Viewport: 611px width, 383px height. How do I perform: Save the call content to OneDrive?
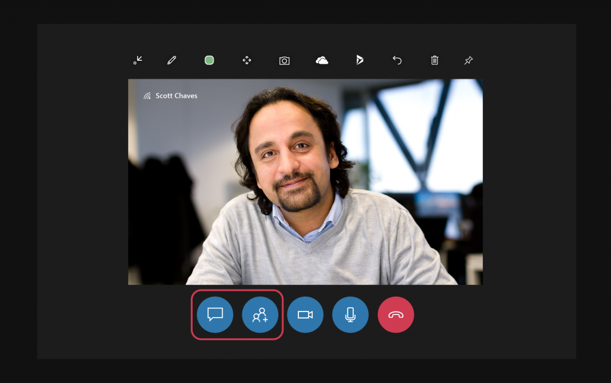pyautogui.click(x=322, y=60)
